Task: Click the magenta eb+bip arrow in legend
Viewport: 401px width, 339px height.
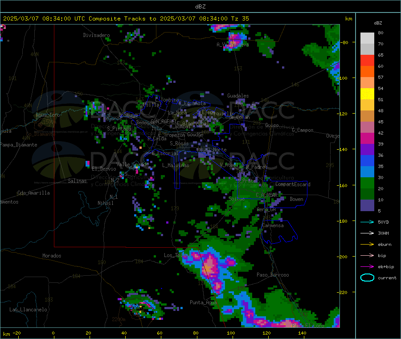Action: tap(367, 267)
